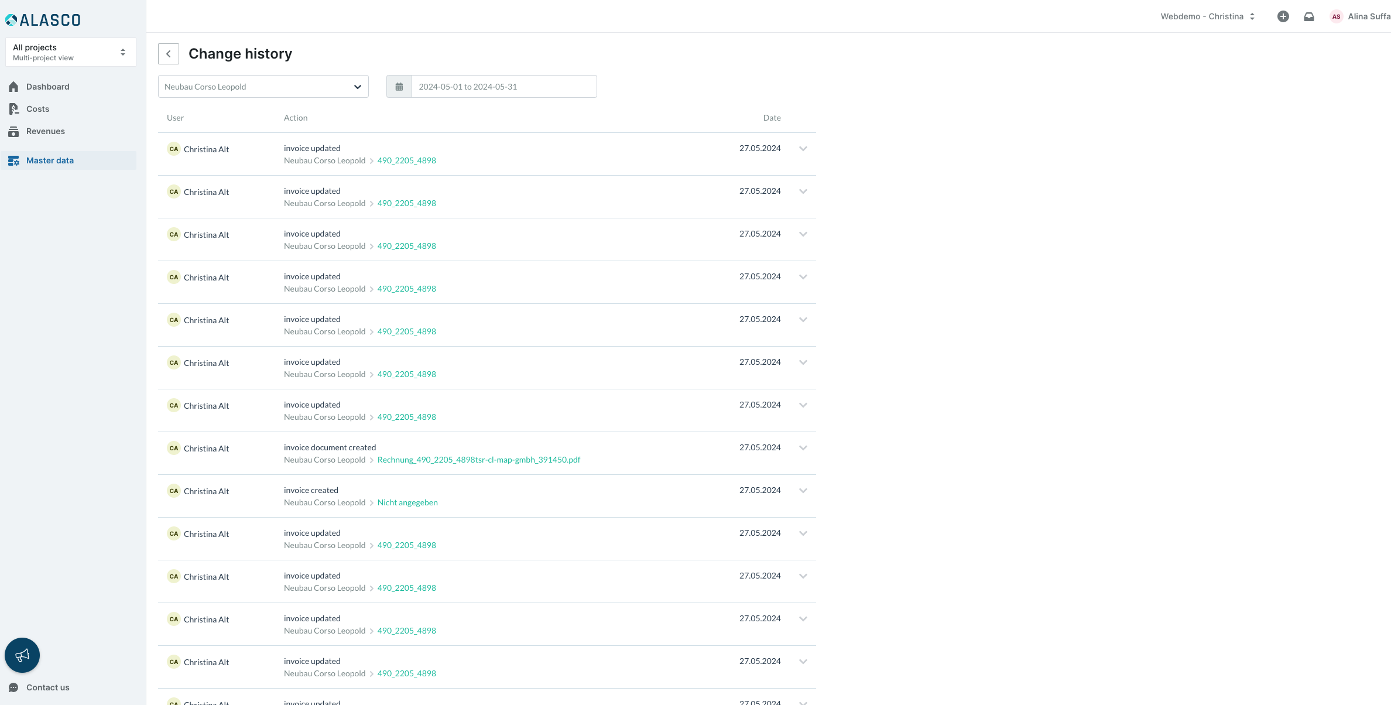Click CA avatar in invoice document created row

(x=174, y=448)
